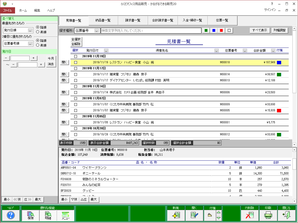The image size is (298, 223).
Task: Open the ファイル menu
Action: (8, 11)
